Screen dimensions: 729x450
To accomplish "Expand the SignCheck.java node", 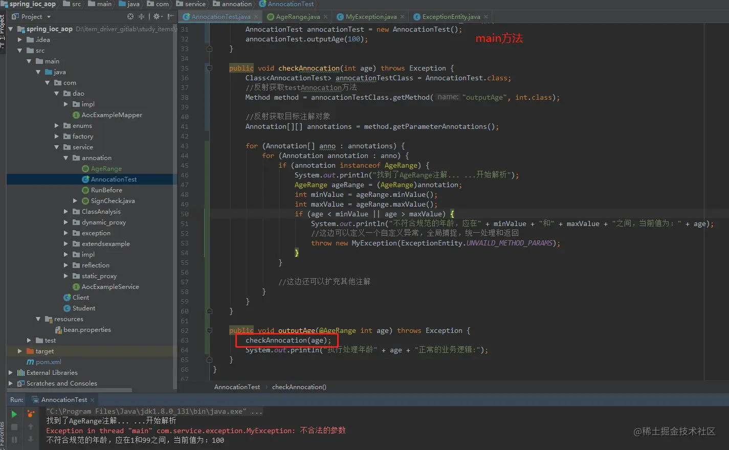I will (75, 201).
